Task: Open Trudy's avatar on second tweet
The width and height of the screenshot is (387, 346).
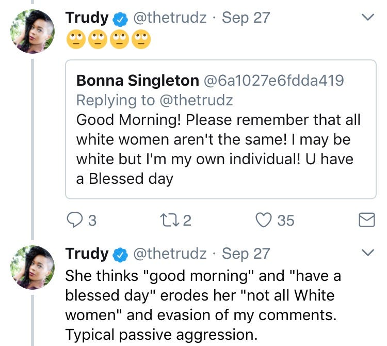Action: pyautogui.click(x=33, y=267)
